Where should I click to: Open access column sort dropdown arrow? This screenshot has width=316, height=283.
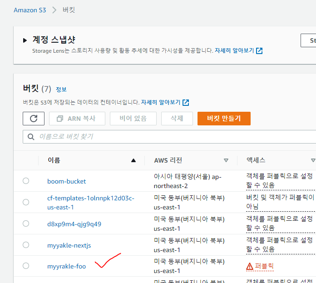(313, 160)
